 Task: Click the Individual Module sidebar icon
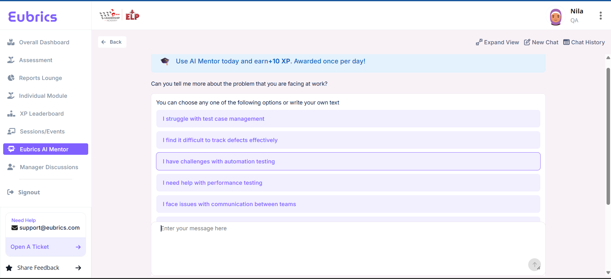(x=11, y=96)
